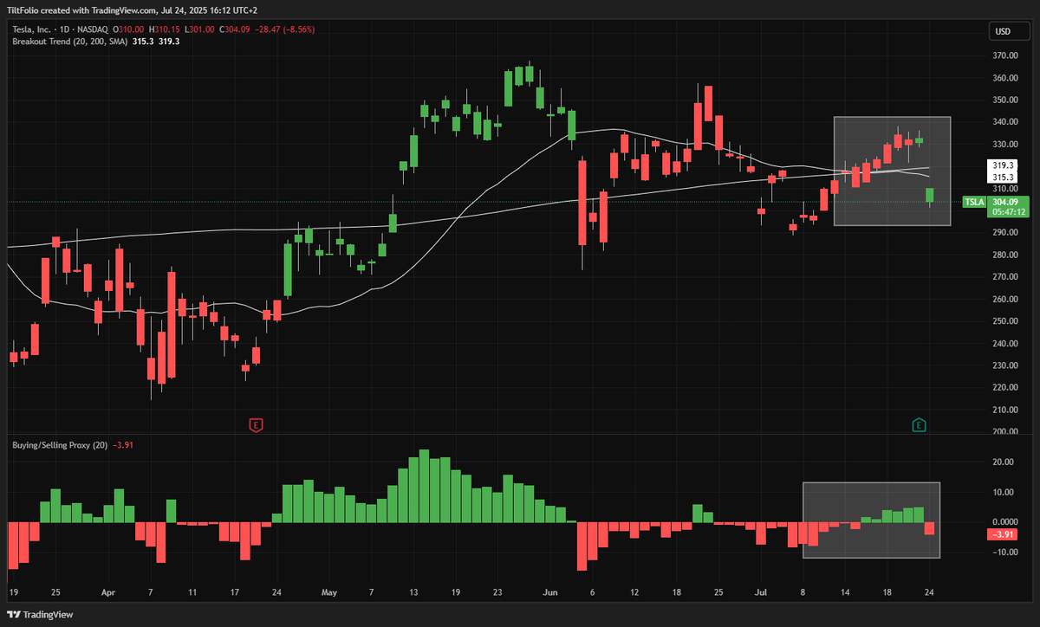
Task: Click the TSLA 304.09 price label
Action: pos(995,206)
